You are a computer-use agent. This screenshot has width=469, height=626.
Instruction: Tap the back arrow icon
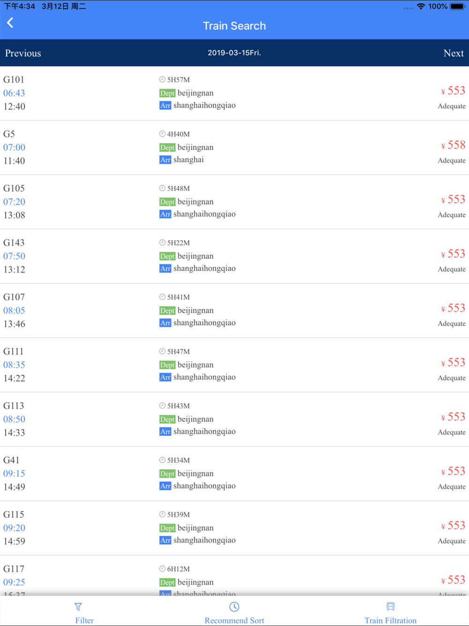pos(10,23)
